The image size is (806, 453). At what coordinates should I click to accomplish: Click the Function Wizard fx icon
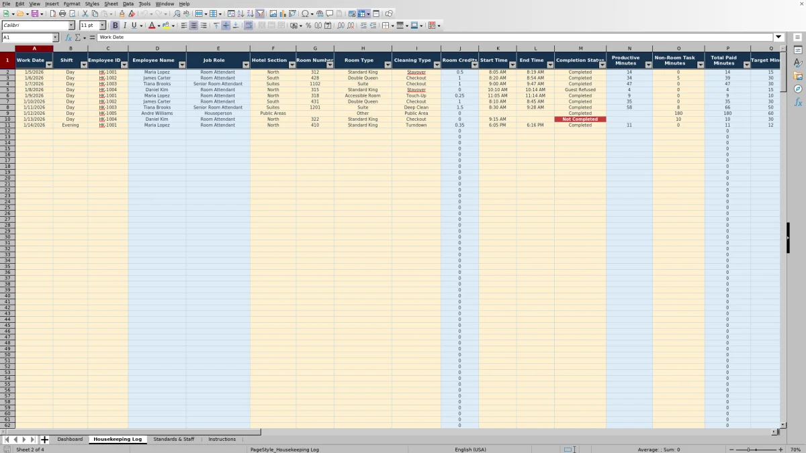pyautogui.click(x=69, y=38)
